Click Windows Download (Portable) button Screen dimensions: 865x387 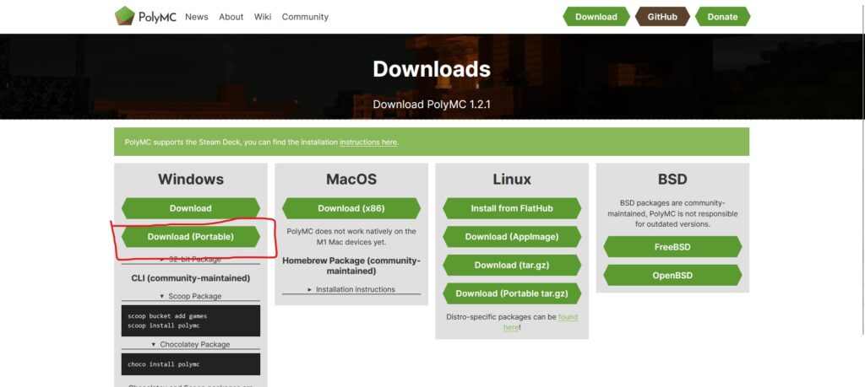190,237
